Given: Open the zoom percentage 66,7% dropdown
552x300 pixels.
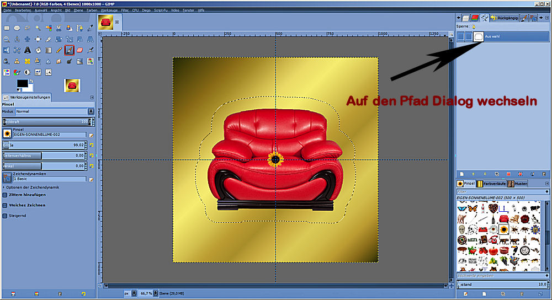Looking at the screenshot, I should point(156,293).
